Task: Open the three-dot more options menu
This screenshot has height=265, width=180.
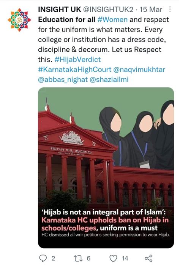Action: point(170,9)
